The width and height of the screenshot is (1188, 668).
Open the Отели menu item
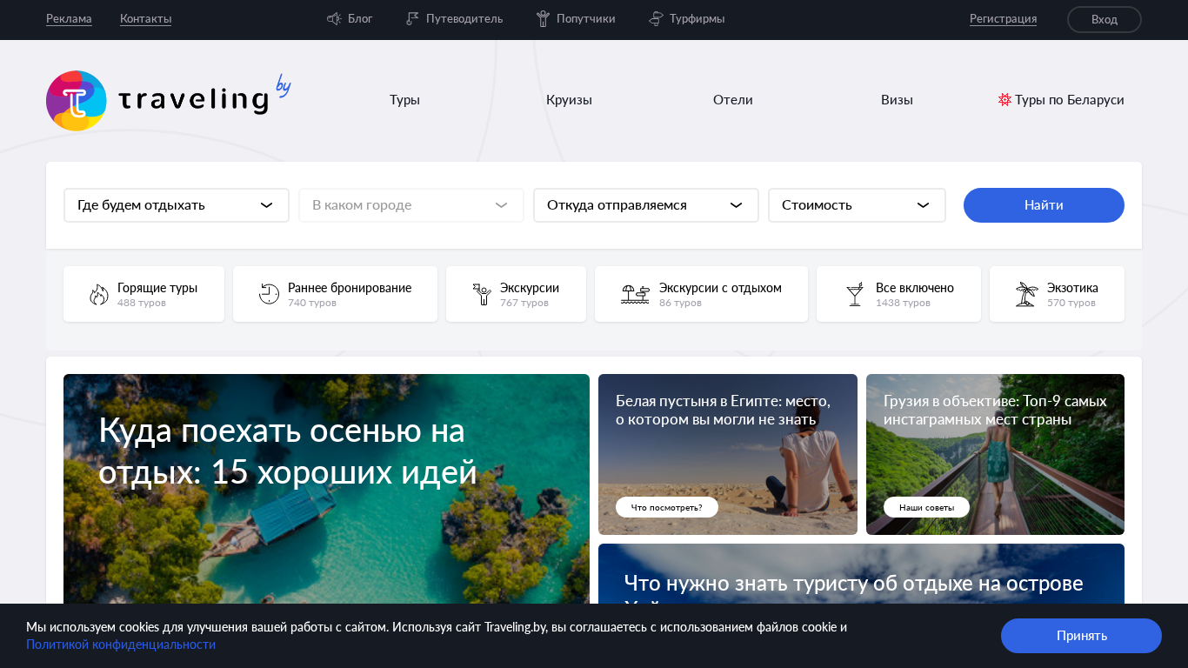coord(733,100)
